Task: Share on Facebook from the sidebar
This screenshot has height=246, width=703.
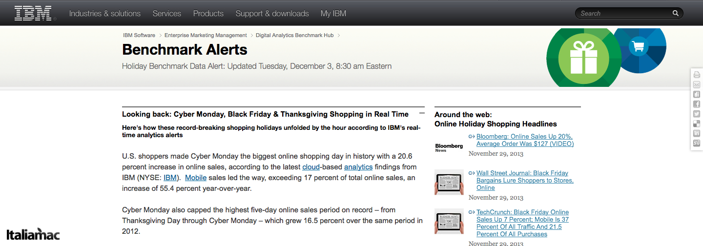Action: coord(697,104)
